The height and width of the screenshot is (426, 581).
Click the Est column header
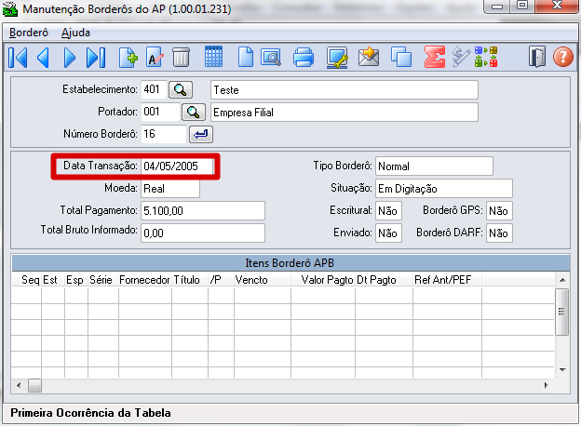coord(53,280)
